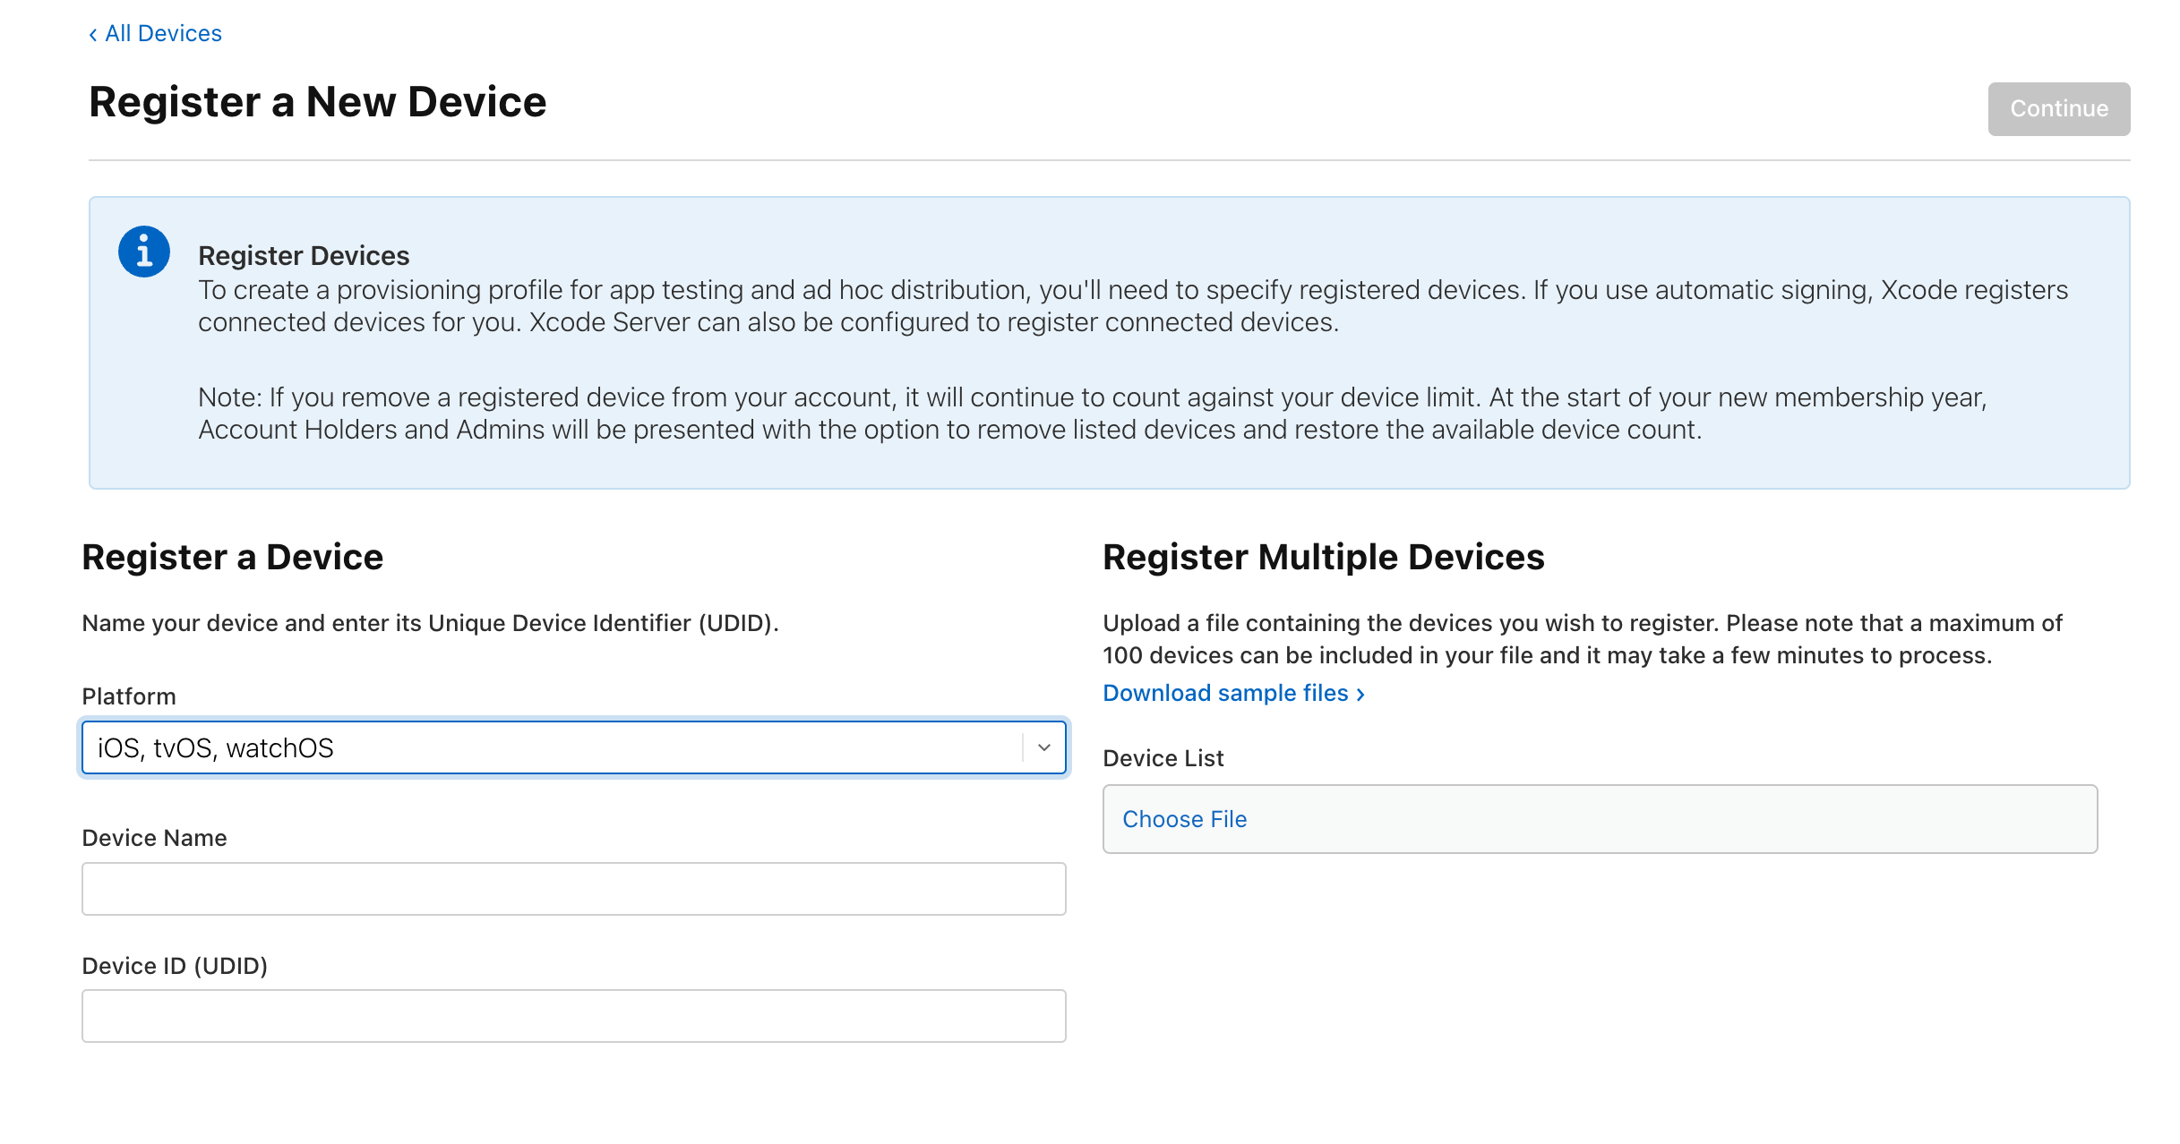2180x1144 pixels.
Task: Click the Register a New Device heading
Action: (317, 102)
